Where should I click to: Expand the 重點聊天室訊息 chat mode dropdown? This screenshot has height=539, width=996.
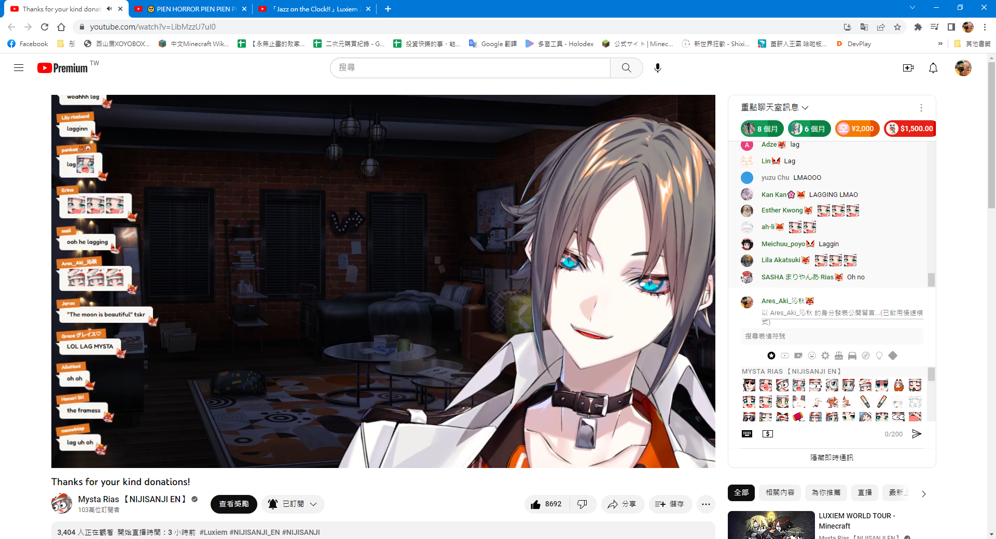(774, 107)
